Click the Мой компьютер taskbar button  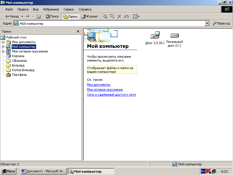(x=91, y=171)
